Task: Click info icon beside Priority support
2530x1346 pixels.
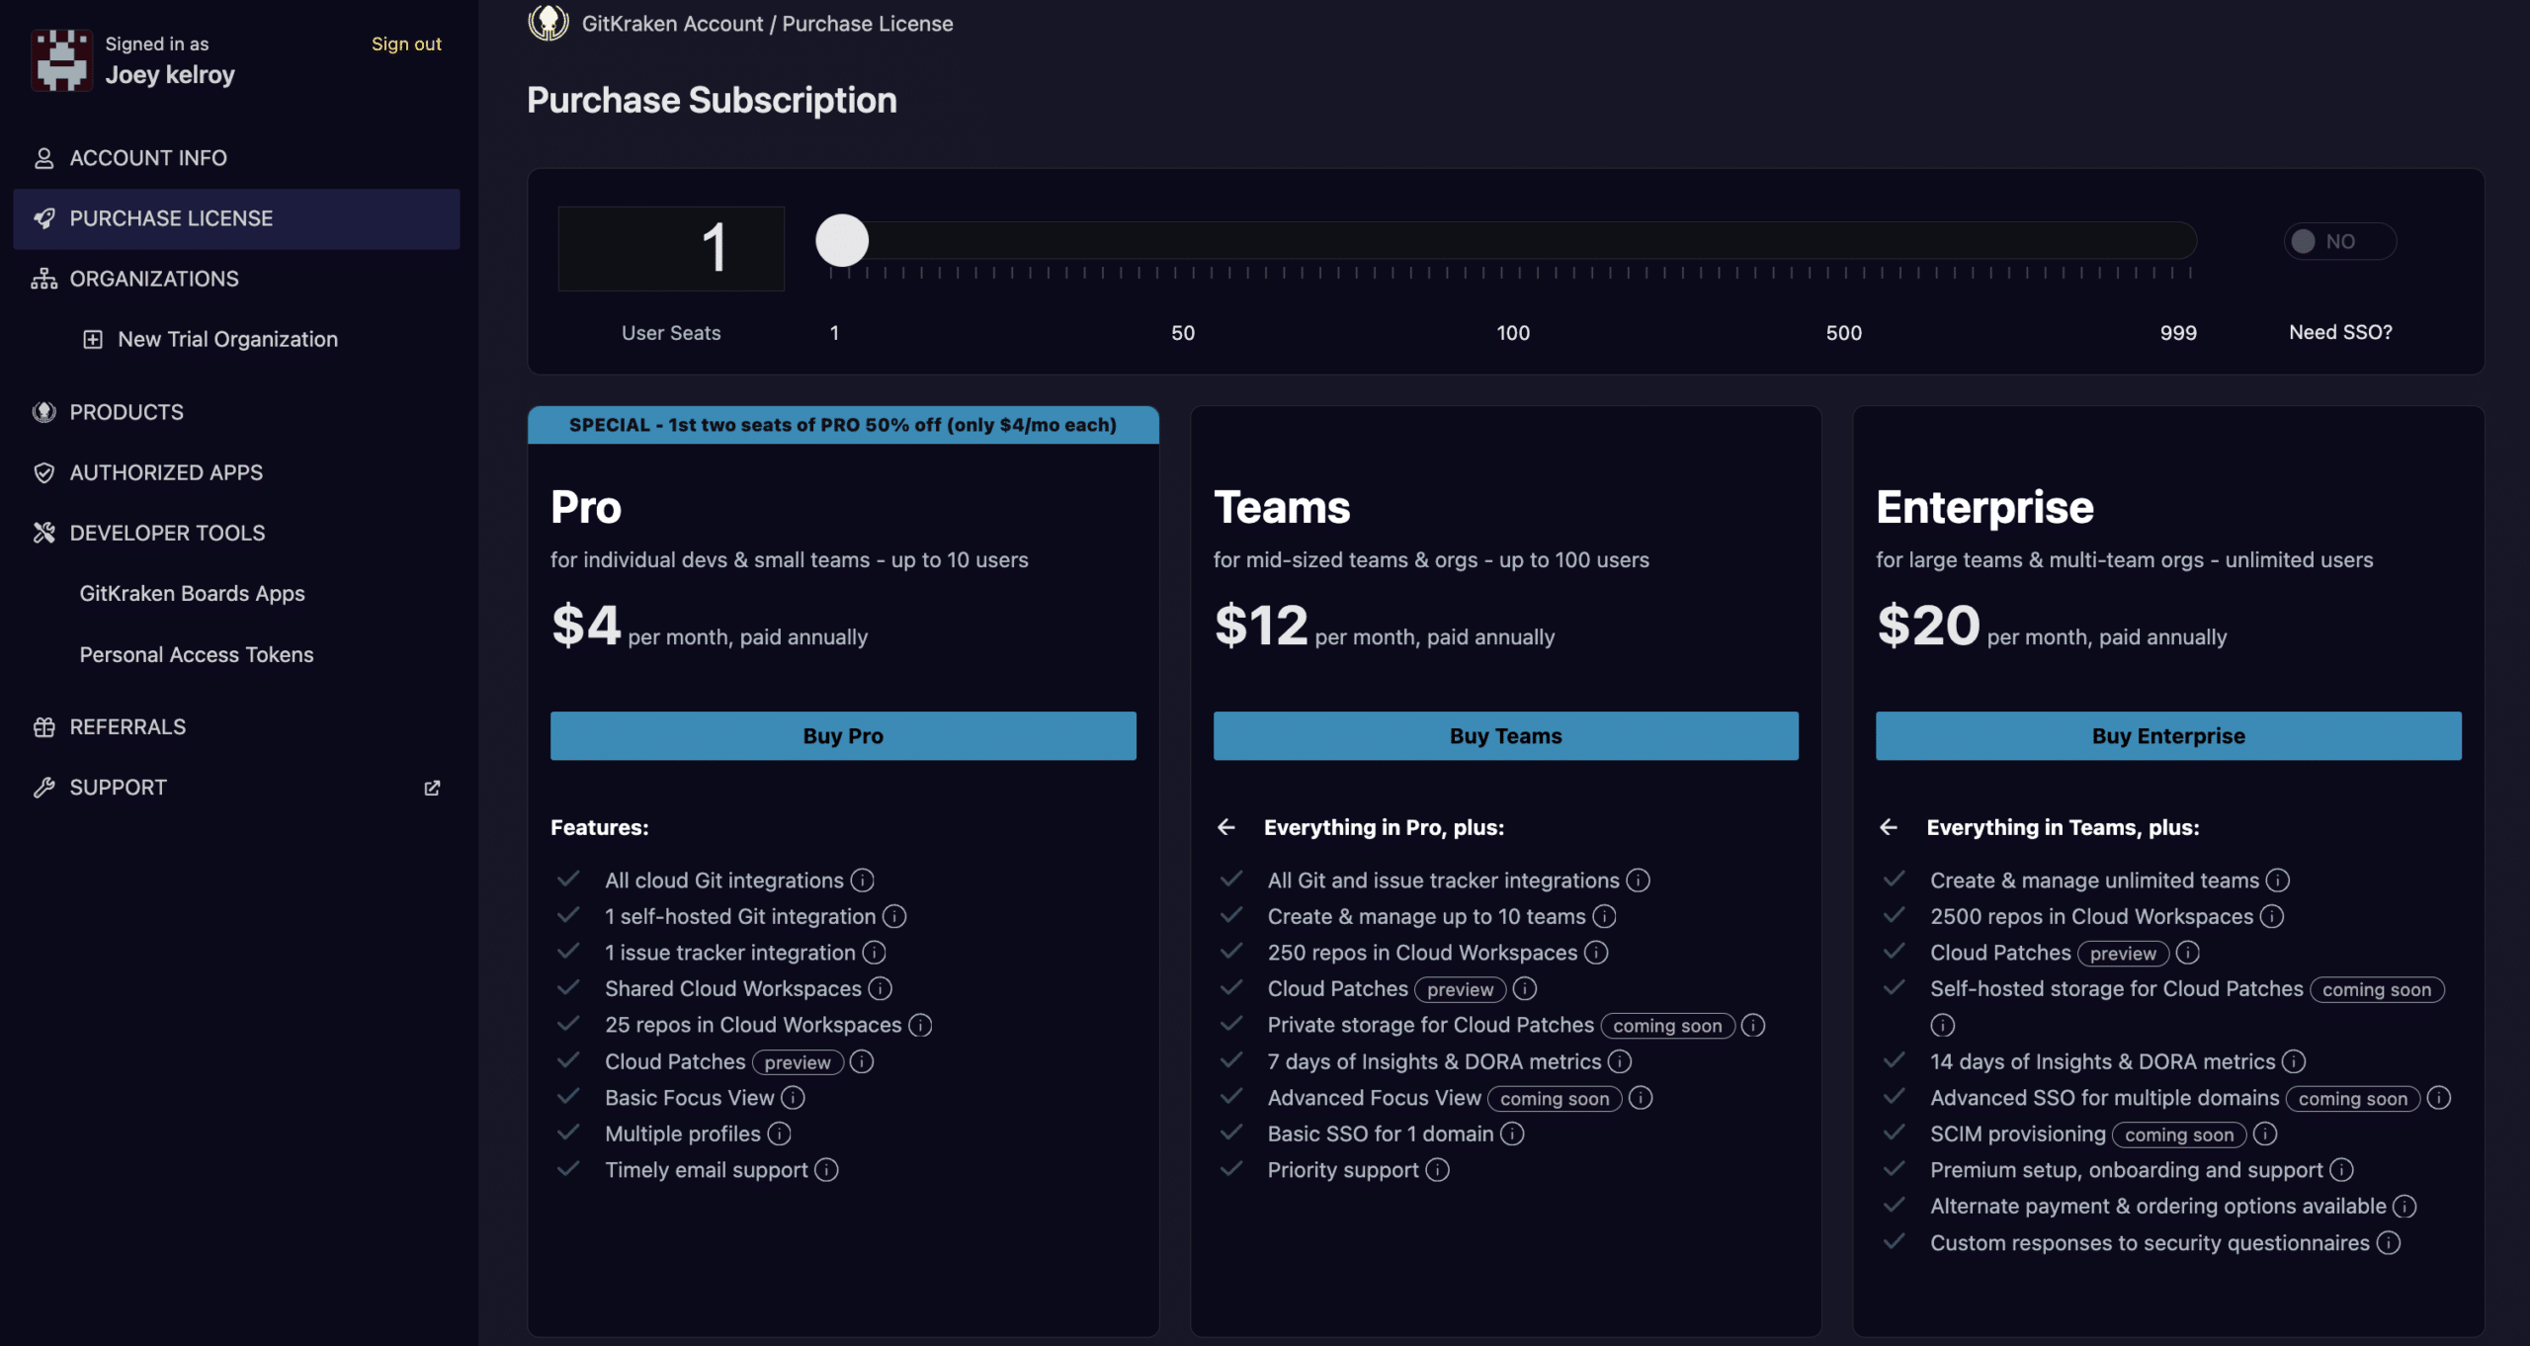Action: (x=1438, y=1170)
